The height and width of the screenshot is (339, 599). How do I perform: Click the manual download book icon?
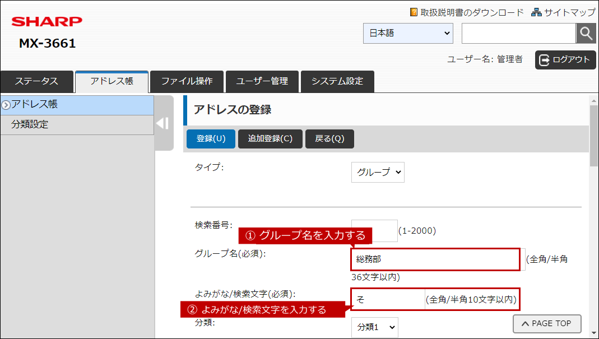414,12
